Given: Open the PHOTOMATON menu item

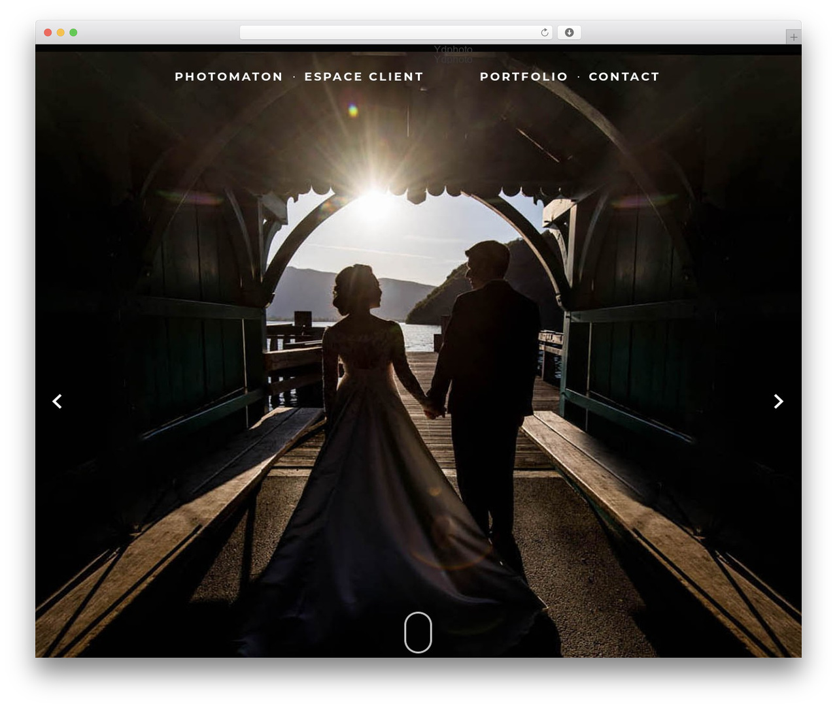Looking at the screenshot, I should 228,76.
